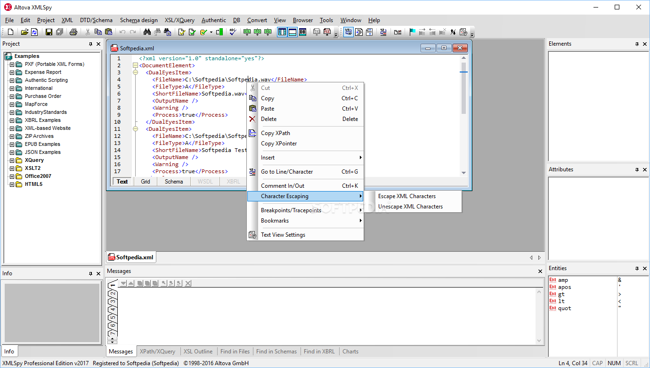Switch to the Grid view tab
This screenshot has width=650, height=368.
[x=146, y=182]
